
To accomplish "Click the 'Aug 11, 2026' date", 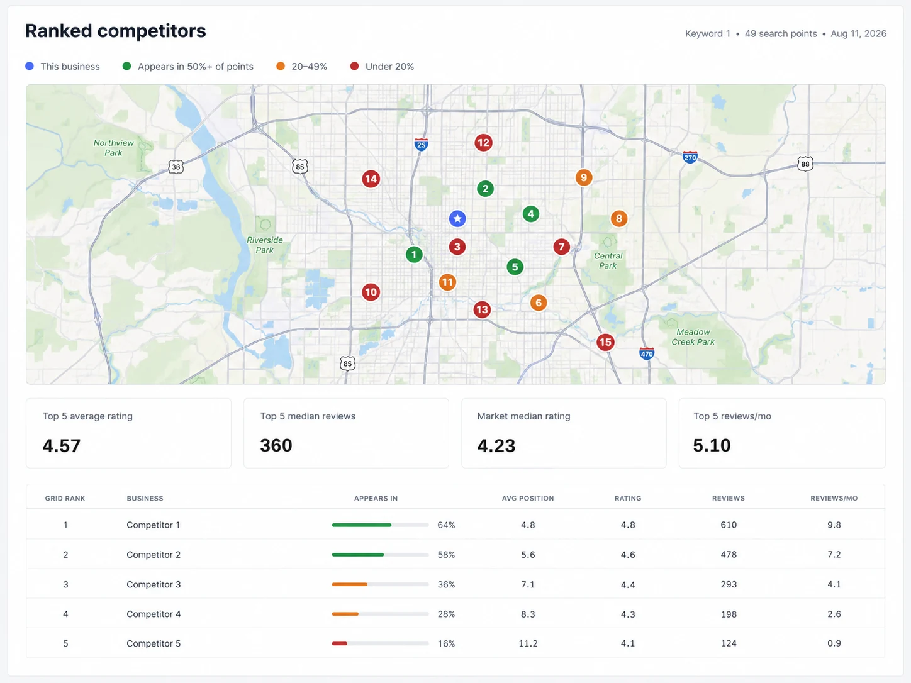I will pos(859,34).
